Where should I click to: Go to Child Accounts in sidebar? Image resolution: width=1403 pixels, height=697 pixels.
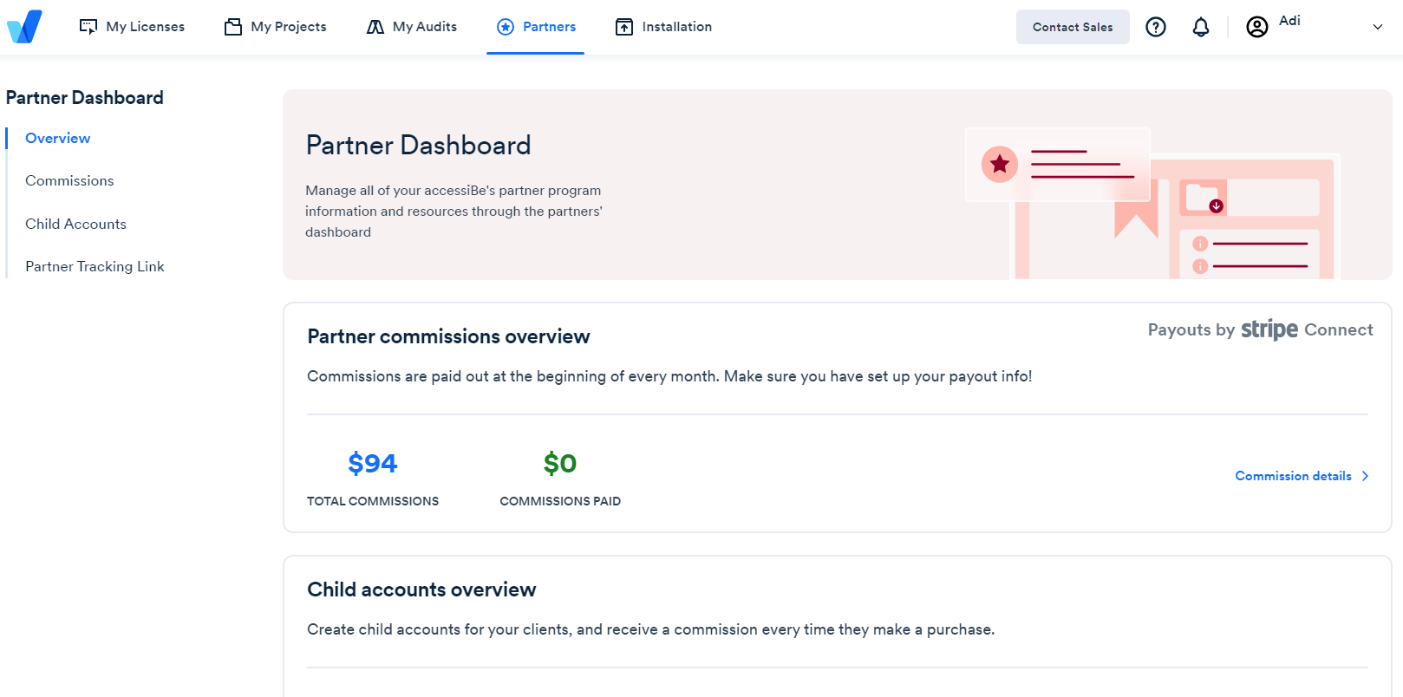tap(75, 224)
